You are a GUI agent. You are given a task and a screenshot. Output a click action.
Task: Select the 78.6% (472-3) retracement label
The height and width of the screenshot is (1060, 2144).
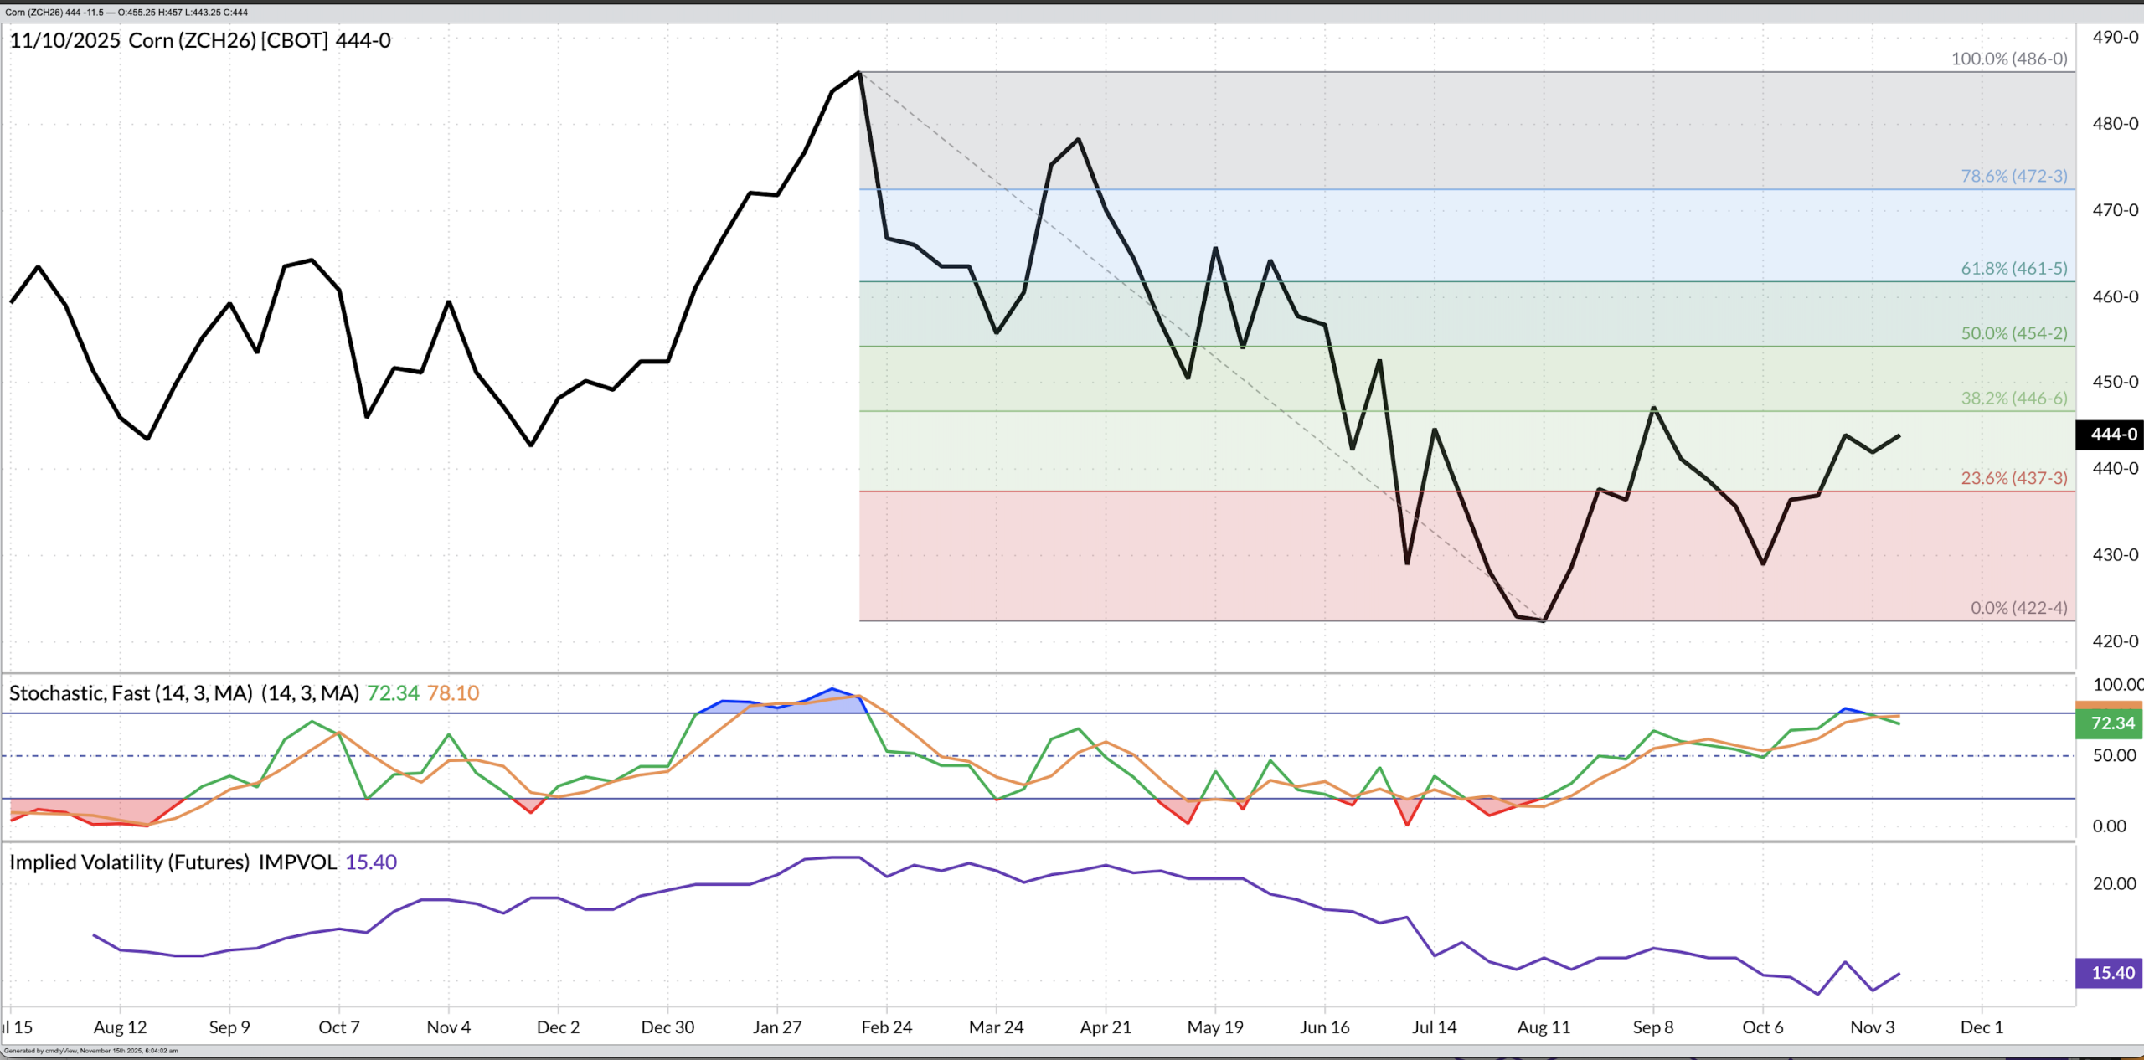tap(2013, 176)
